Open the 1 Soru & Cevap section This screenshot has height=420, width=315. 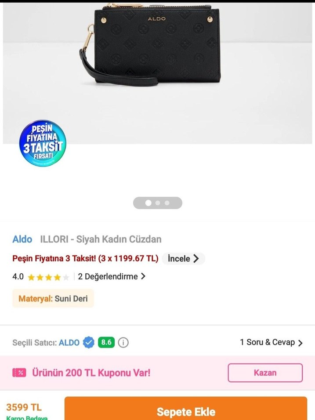click(x=272, y=342)
